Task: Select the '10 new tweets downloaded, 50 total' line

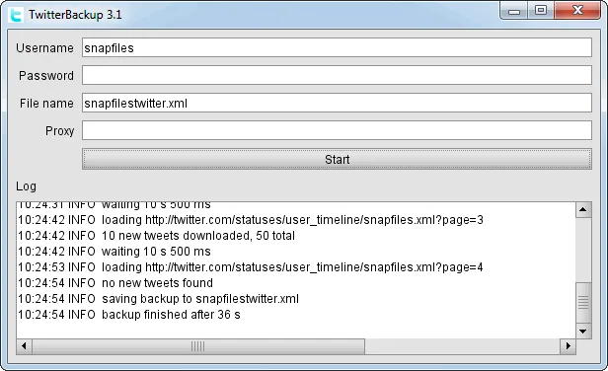Action: click(x=156, y=236)
